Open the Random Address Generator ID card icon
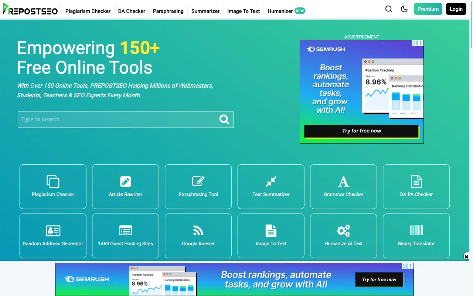This screenshot has width=473, height=296. tap(53, 231)
